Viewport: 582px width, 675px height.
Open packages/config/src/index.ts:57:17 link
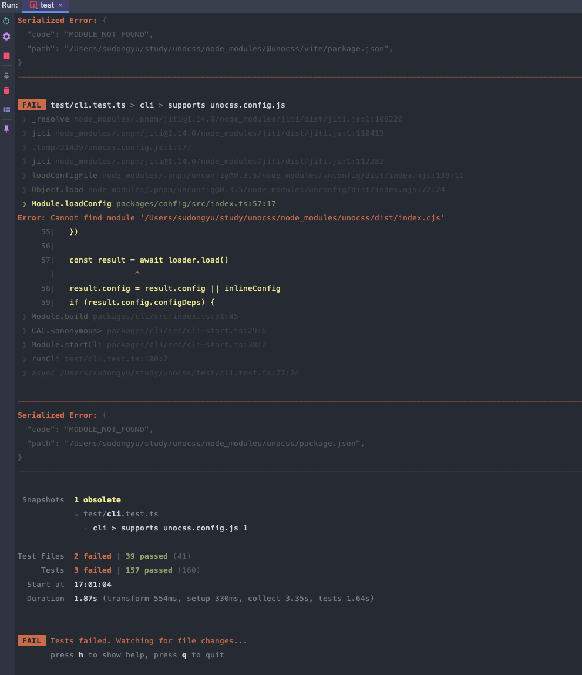(x=196, y=204)
